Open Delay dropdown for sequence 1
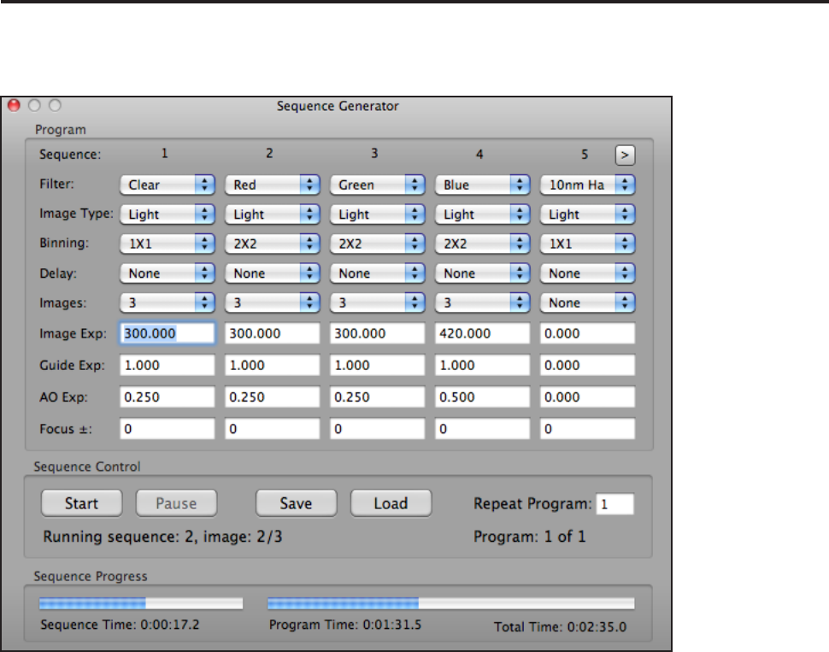 point(167,273)
